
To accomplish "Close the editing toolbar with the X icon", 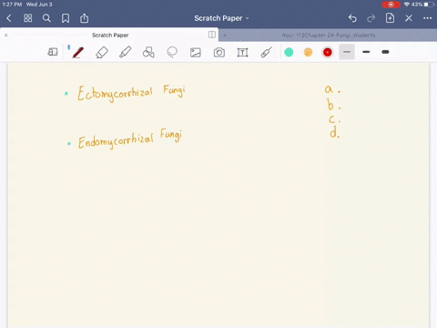I will pos(409,18).
